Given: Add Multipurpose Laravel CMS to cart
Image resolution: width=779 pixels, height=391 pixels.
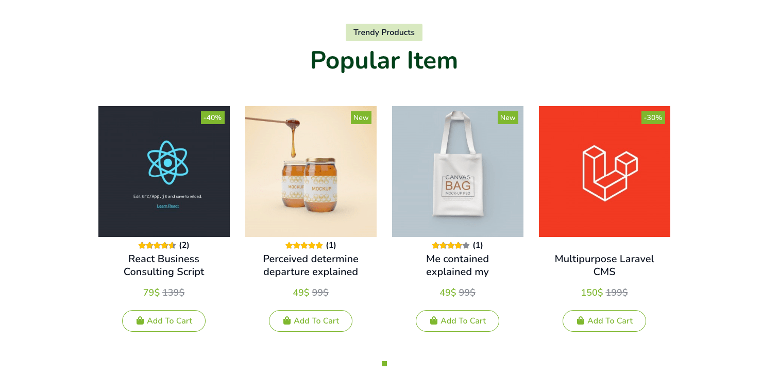Looking at the screenshot, I should coord(604,321).
